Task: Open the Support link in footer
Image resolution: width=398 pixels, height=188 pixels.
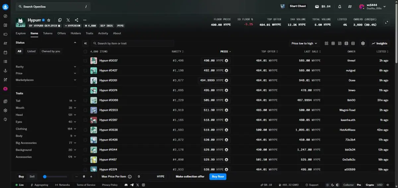Action: pos(311,185)
